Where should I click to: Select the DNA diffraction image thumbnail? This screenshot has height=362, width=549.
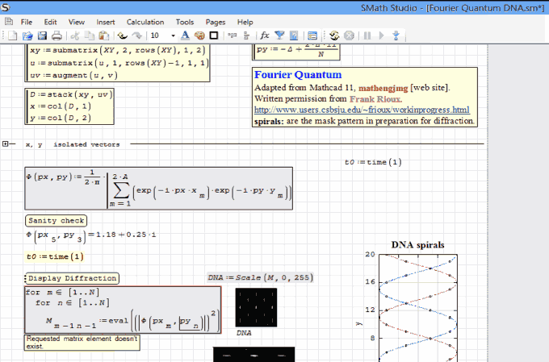click(254, 307)
